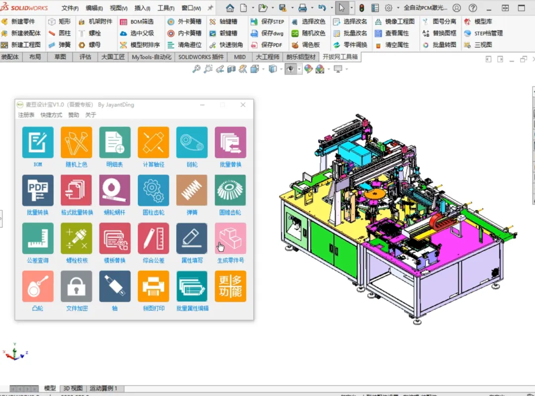535x396 pixels.
Task: Click the edit appearance color ball icon
Action: (309, 69)
